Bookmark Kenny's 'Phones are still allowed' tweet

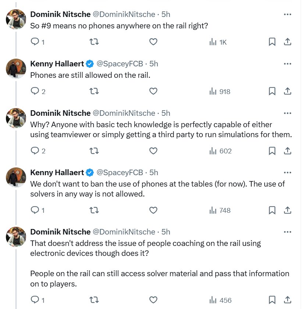tap(272, 91)
